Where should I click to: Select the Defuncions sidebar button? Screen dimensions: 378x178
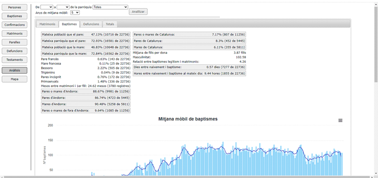click(15, 51)
